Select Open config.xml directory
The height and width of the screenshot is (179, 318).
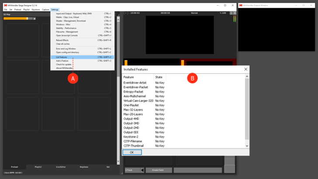pyautogui.click(x=82, y=52)
